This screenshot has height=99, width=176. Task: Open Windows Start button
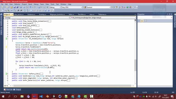3,97
